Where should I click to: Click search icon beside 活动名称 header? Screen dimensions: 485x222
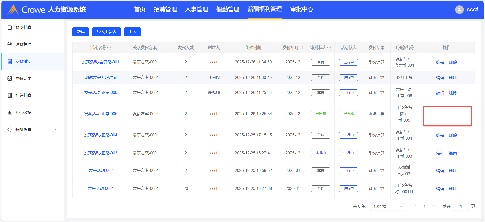[109, 48]
